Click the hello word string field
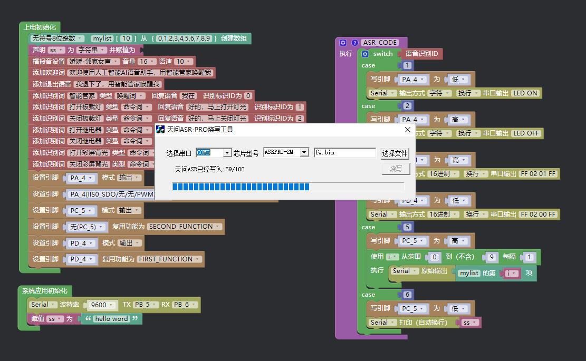The height and width of the screenshot is (361, 586). [111, 319]
